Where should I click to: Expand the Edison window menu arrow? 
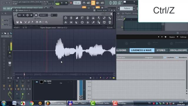point(14,11)
